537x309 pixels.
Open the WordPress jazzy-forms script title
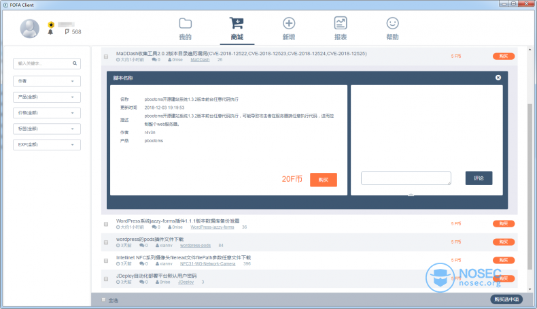click(x=177, y=221)
